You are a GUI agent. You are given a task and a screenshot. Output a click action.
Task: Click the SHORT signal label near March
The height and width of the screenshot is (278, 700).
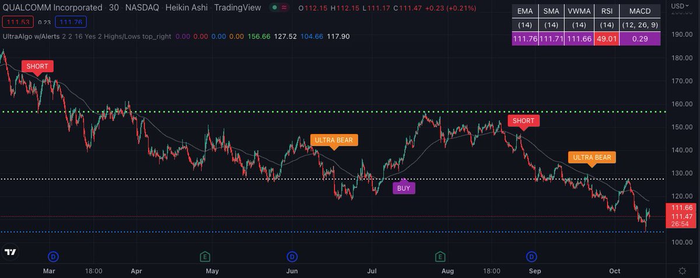tap(37, 66)
